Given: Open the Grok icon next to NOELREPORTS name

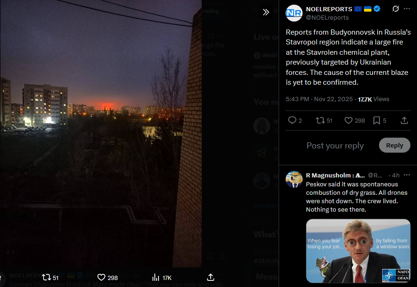Looking at the screenshot, I should pos(395,9).
